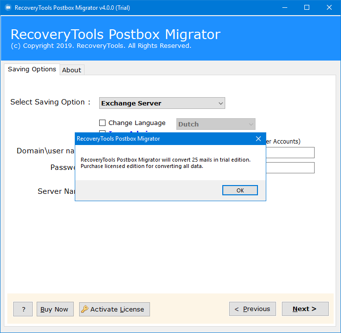Click the trial edition message text

click(x=166, y=163)
